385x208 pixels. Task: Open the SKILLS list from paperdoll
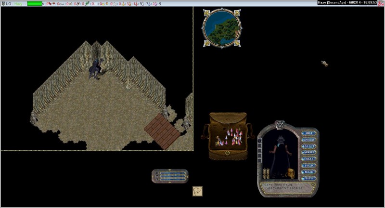[x=308, y=158]
